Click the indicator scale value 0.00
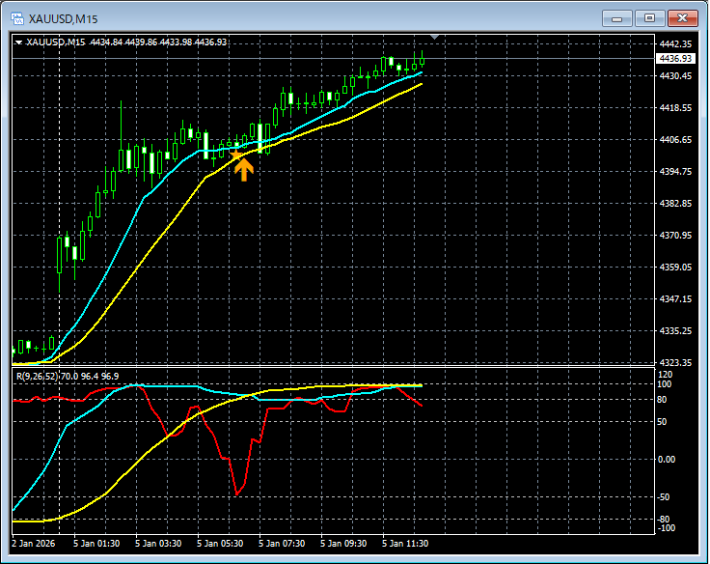The width and height of the screenshot is (710, 564). (x=666, y=460)
